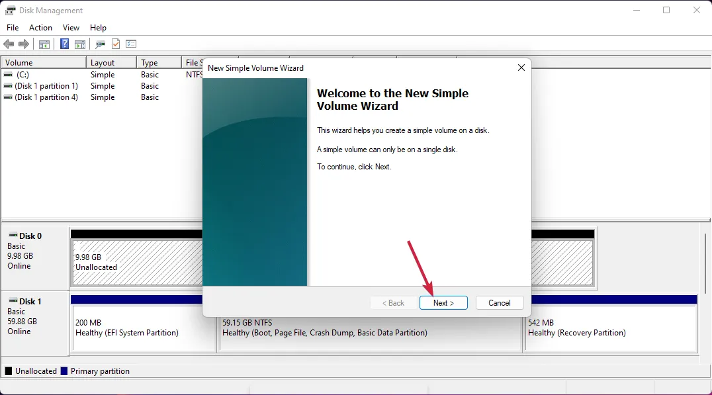Click the greyed-out Back button in wizard
The height and width of the screenshot is (395, 712).
click(393, 303)
